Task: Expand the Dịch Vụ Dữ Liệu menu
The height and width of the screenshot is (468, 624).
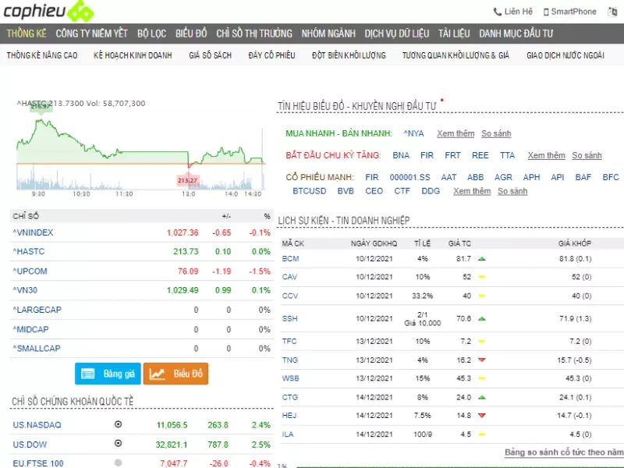Action: 396,34
